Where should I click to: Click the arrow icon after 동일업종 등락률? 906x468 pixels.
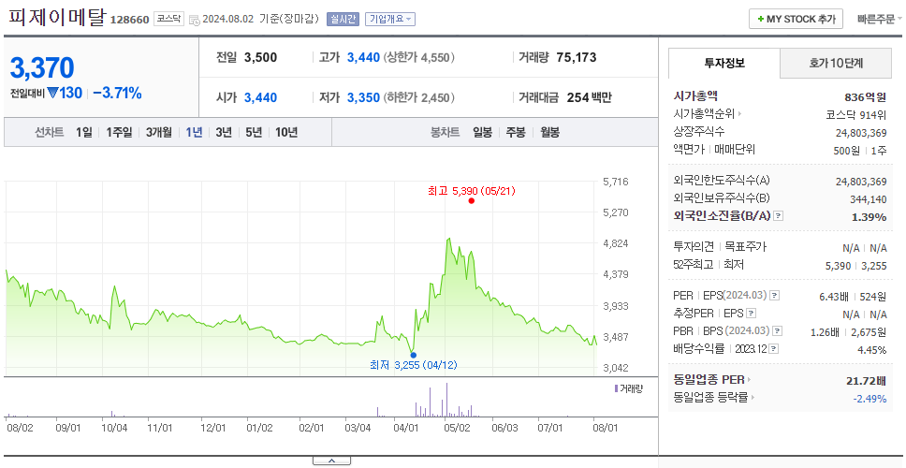753,398
